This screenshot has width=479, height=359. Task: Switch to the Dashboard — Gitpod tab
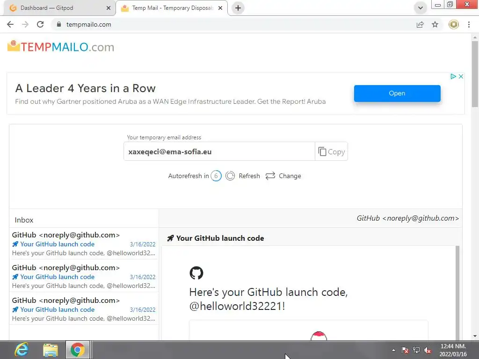[x=58, y=8]
